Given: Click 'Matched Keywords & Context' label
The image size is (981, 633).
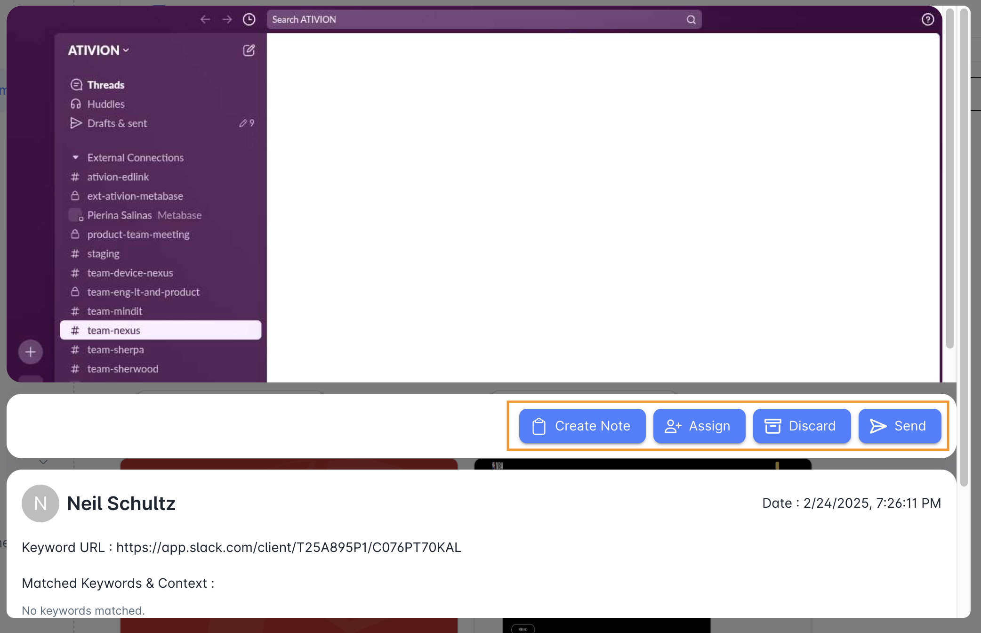Looking at the screenshot, I should 118,583.
